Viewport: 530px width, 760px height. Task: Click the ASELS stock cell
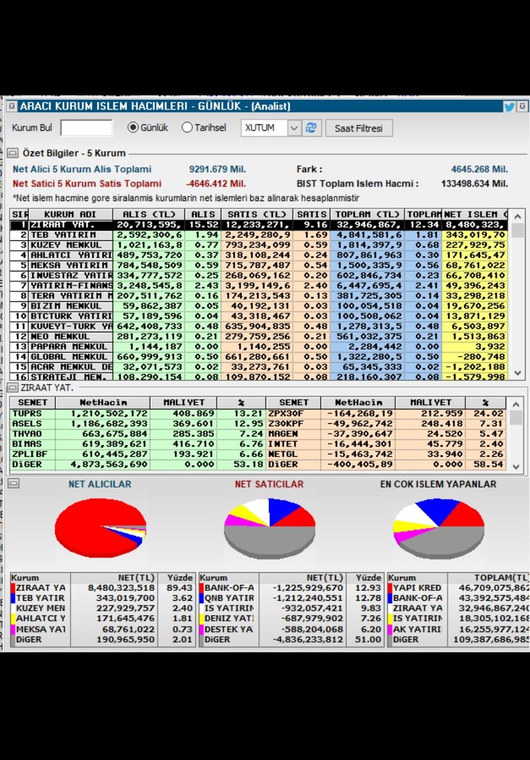(x=33, y=424)
